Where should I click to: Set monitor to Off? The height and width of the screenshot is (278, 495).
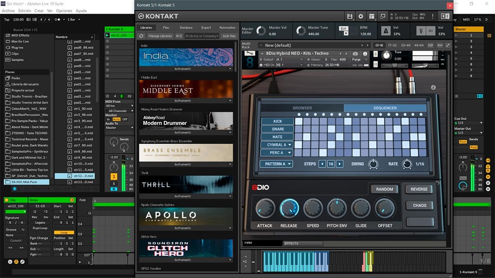(125, 119)
